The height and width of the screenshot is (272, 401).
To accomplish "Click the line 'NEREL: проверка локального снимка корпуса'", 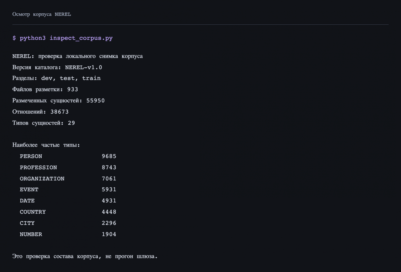I will pos(77,56).
